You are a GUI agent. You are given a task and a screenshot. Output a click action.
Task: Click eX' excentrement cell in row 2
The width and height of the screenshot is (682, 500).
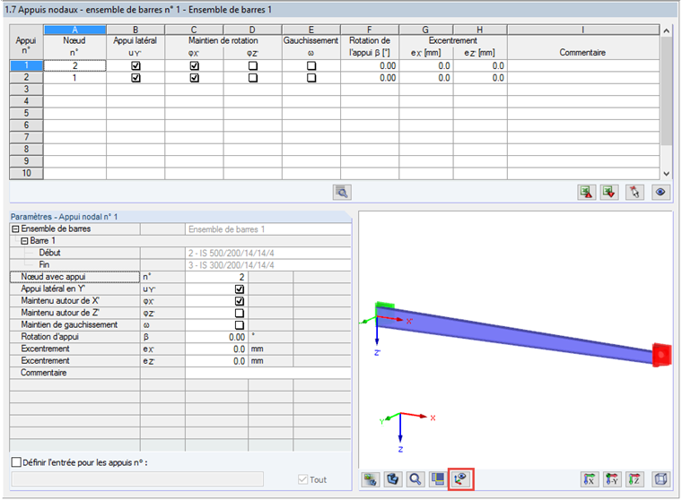point(426,78)
